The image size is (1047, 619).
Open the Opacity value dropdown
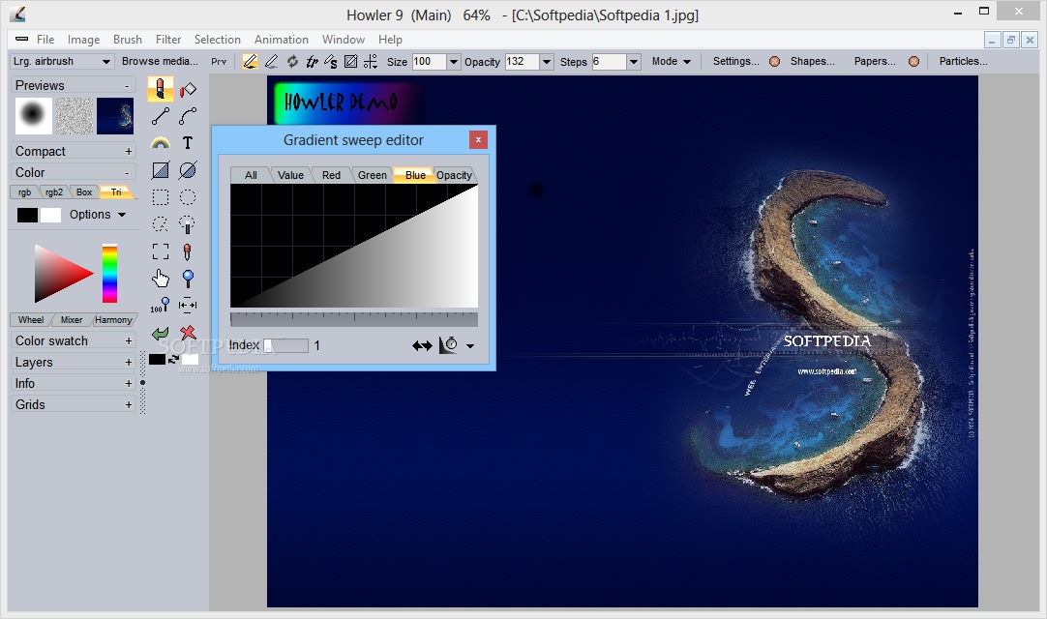tap(546, 62)
